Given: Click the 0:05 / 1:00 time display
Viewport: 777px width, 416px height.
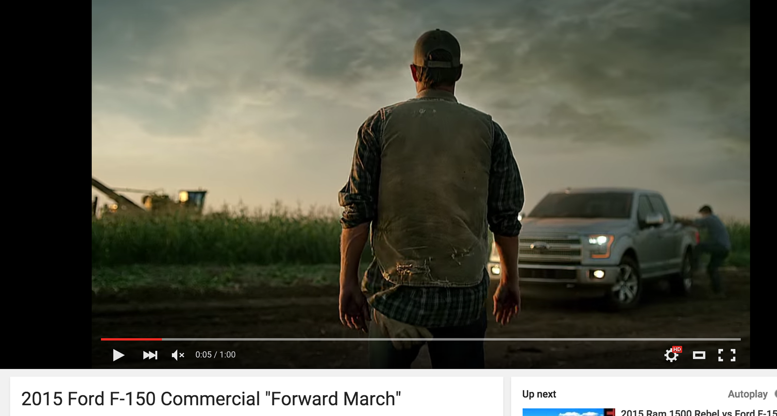Looking at the screenshot, I should (x=215, y=355).
